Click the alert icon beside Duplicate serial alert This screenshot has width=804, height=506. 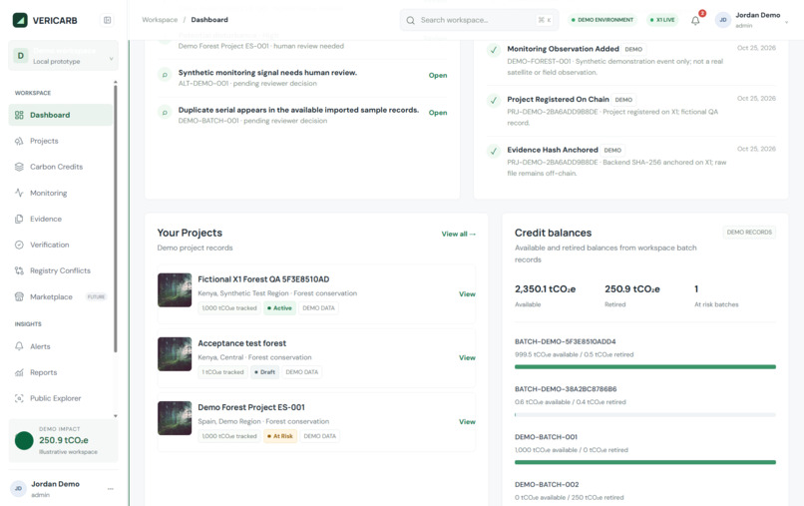point(165,113)
